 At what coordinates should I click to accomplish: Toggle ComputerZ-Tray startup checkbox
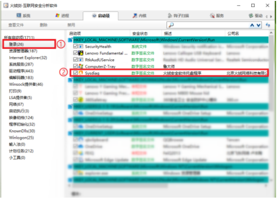(x=75, y=66)
